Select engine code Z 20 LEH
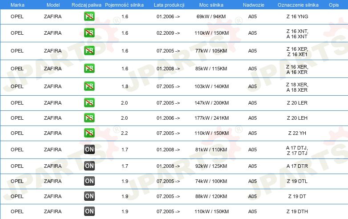The width and height of the screenshot is (348, 219). (297, 118)
